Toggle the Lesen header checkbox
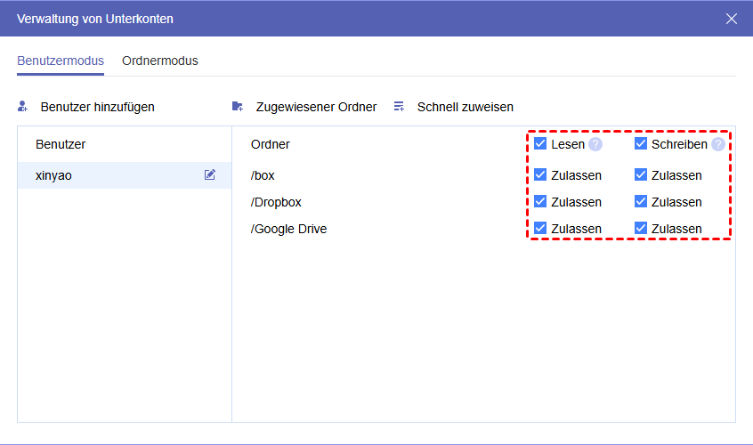 point(540,144)
